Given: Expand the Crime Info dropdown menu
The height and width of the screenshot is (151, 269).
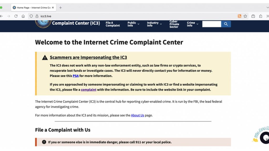Looking at the screenshot, I should tap(192, 24).
